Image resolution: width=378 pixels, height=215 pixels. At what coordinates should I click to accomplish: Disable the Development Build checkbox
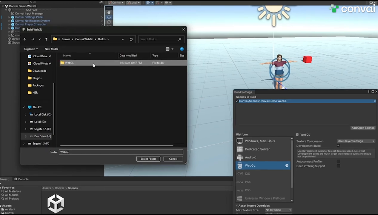(x=338, y=146)
